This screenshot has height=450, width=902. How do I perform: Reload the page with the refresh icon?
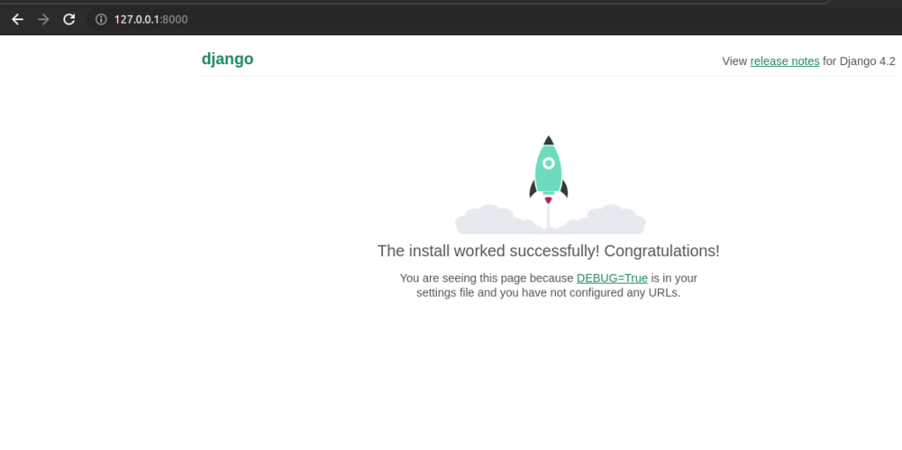[x=69, y=19]
